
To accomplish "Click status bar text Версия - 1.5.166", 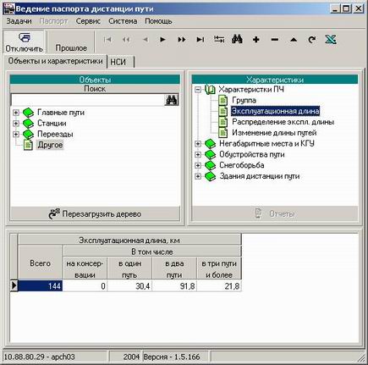I will coord(172,357).
